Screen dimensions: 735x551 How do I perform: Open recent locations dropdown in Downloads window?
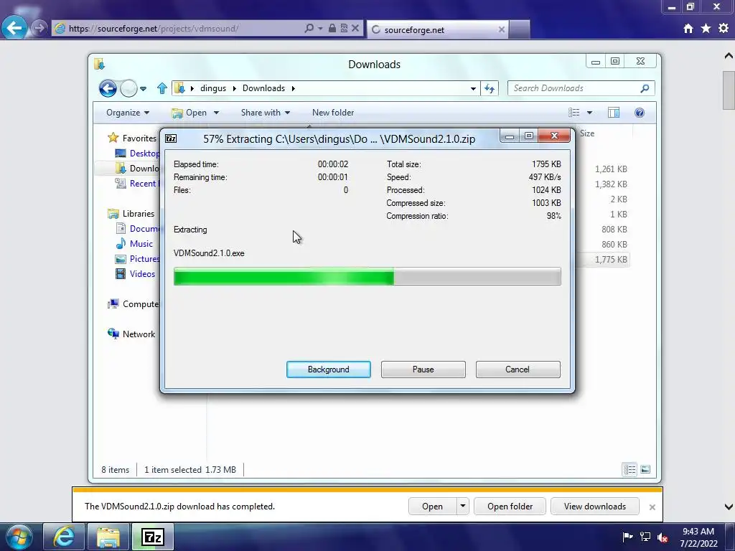(x=144, y=88)
